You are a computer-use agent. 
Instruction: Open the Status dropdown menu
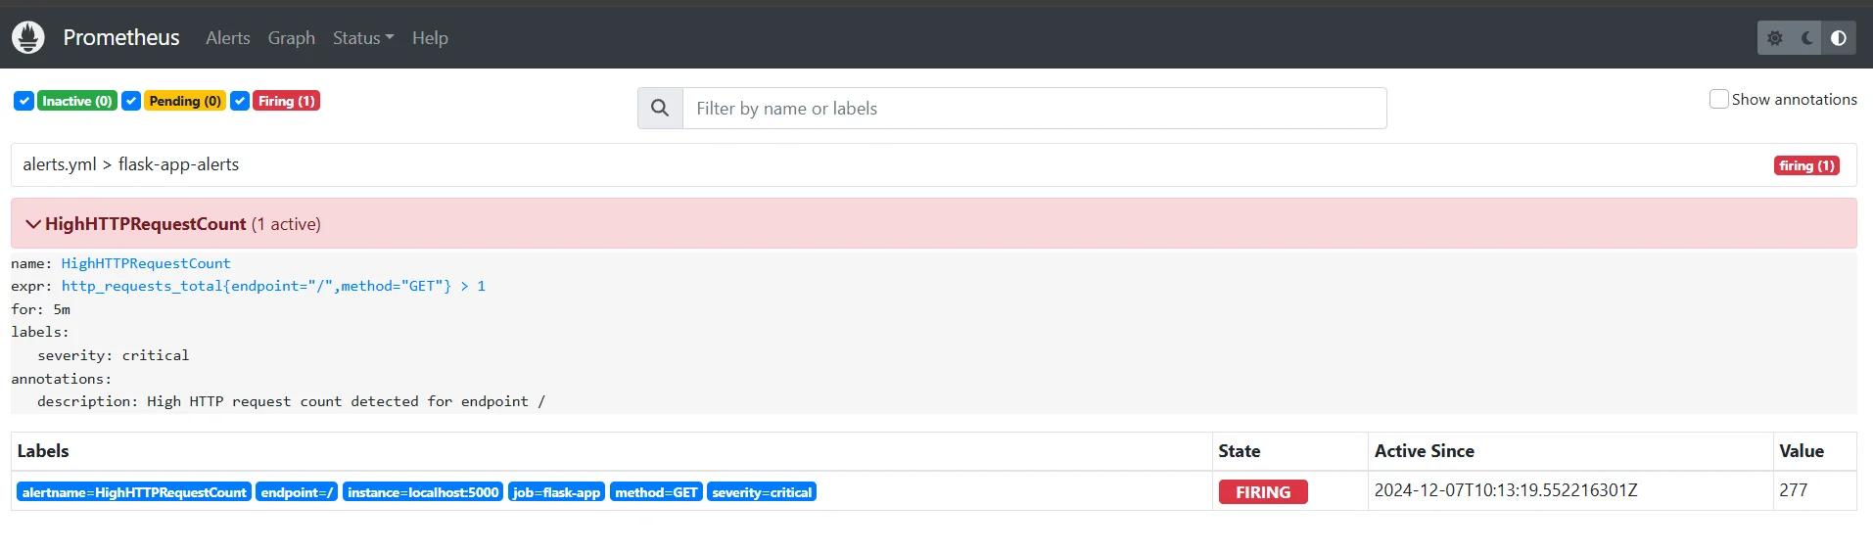[x=362, y=38]
